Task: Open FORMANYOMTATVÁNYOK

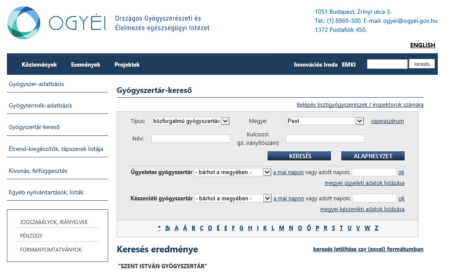Action: point(51,249)
